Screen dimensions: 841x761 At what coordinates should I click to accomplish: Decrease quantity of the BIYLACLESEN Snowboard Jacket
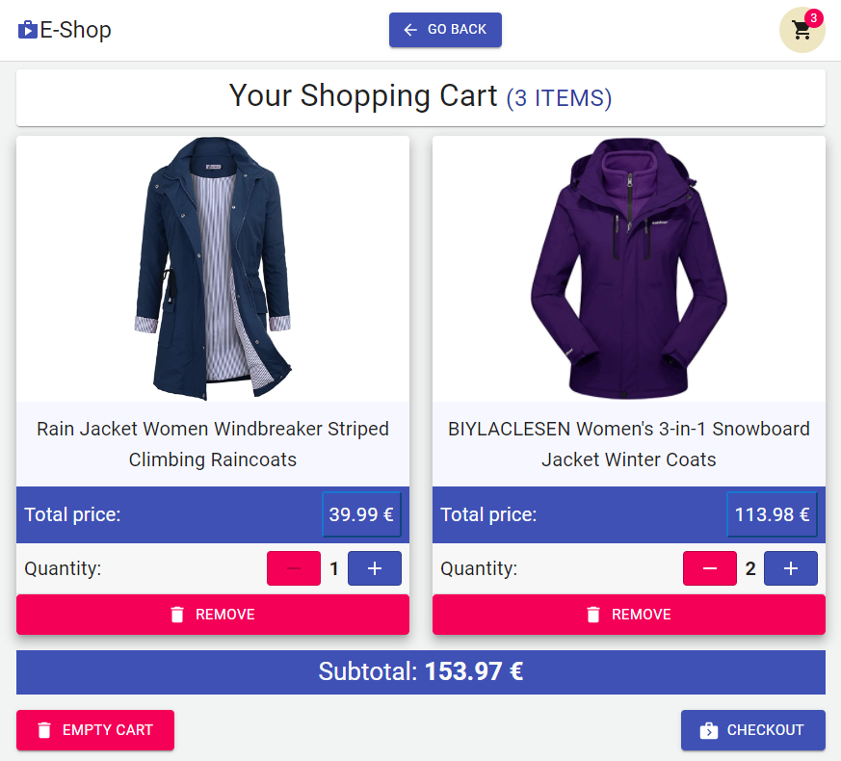click(x=710, y=568)
